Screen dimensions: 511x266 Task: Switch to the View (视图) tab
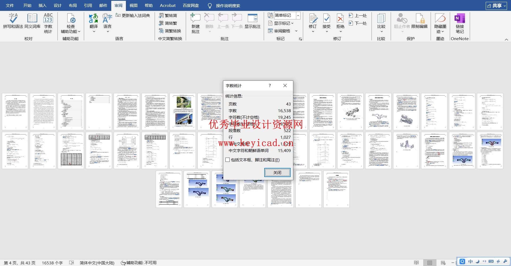(x=133, y=5)
